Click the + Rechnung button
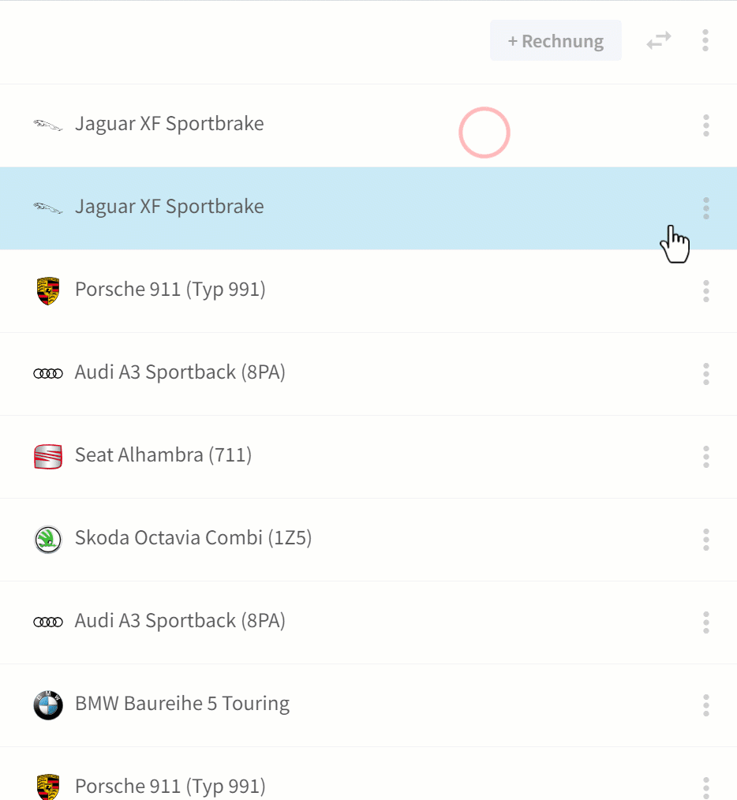This screenshot has width=737, height=800. tap(556, 40)
